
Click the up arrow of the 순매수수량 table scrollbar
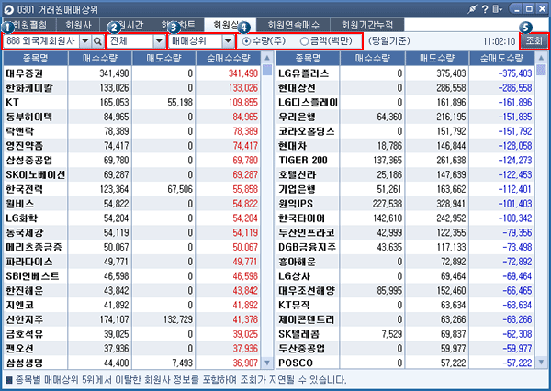267,58
